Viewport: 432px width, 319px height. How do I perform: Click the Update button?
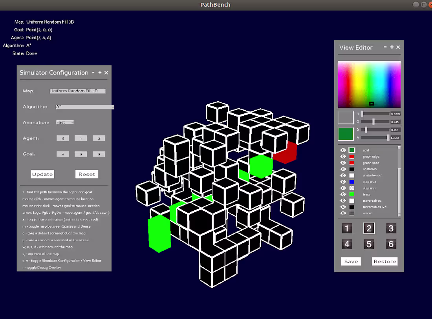coord(42,174)
